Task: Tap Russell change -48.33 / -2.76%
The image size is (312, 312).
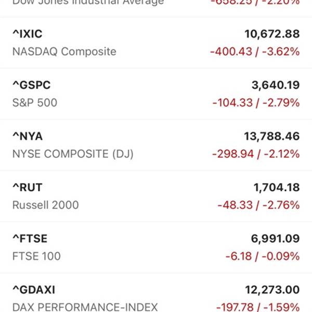Action: pyautogui.click(x=258, y=205)
